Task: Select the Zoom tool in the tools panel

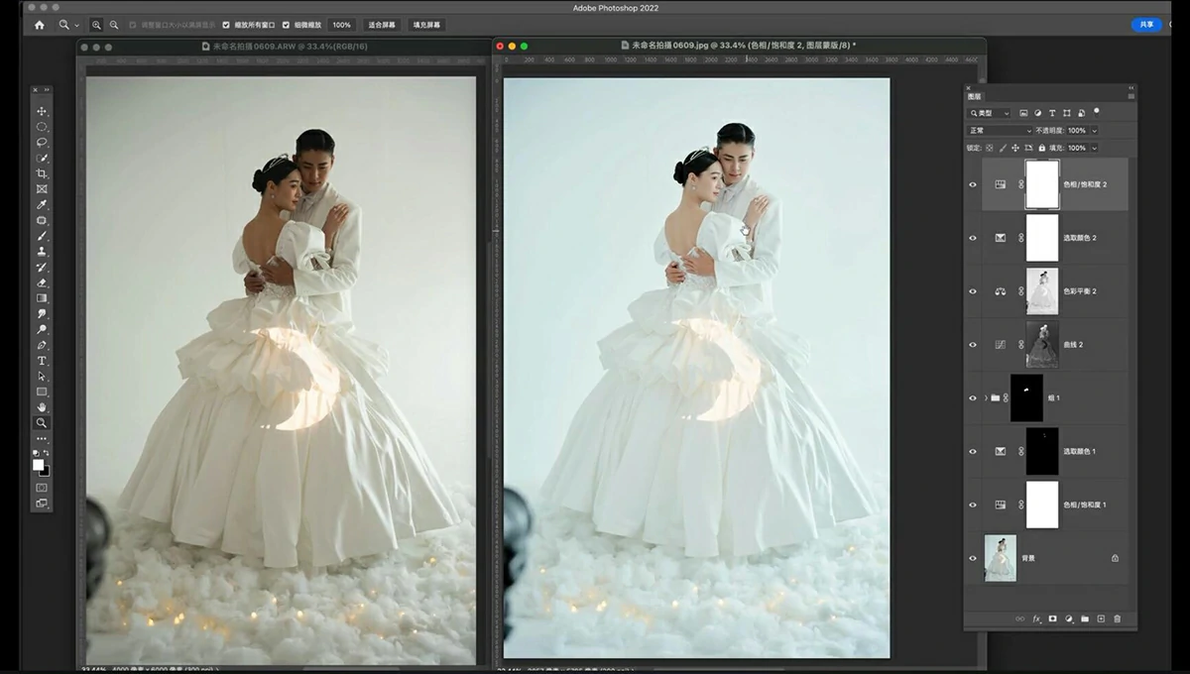Action: click(42, 423)
